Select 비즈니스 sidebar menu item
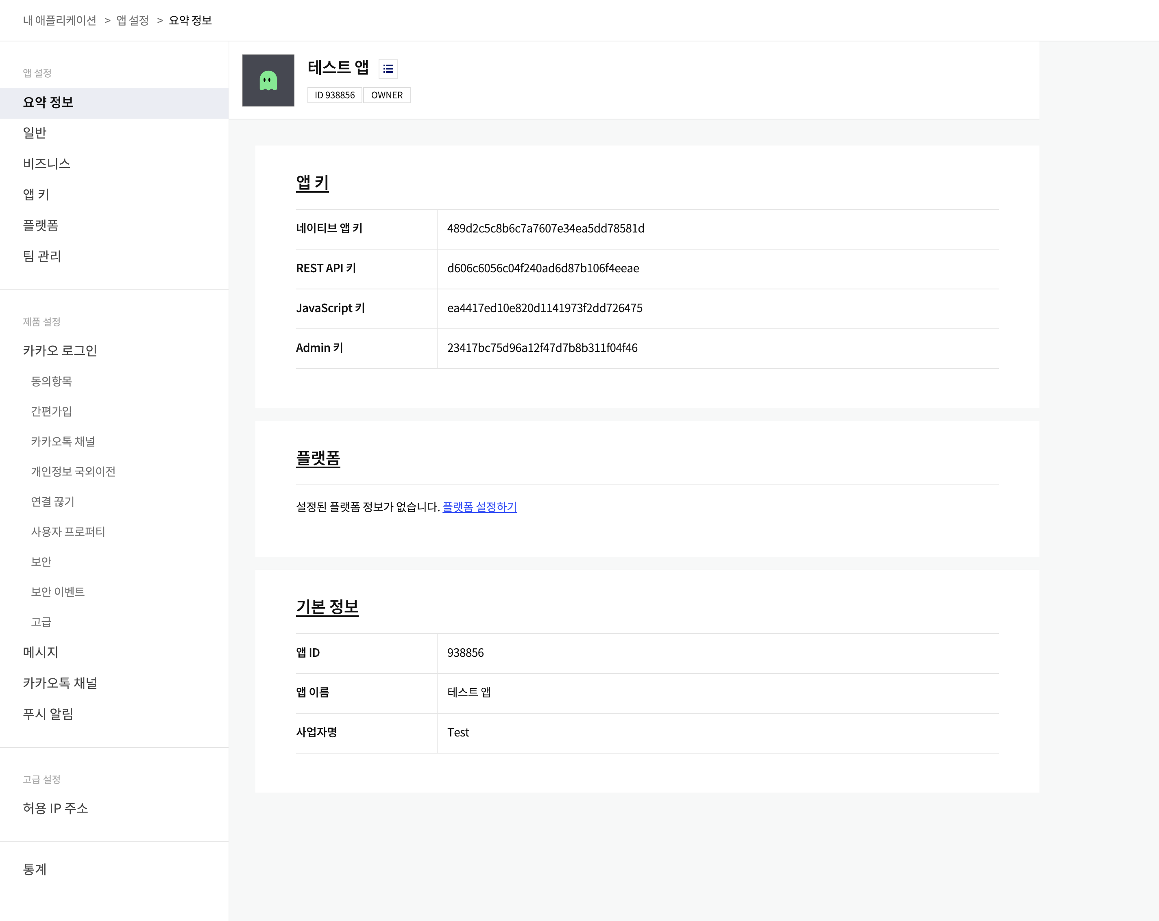The height and width of the screenshot is (921, 1159). coord(47,163)
